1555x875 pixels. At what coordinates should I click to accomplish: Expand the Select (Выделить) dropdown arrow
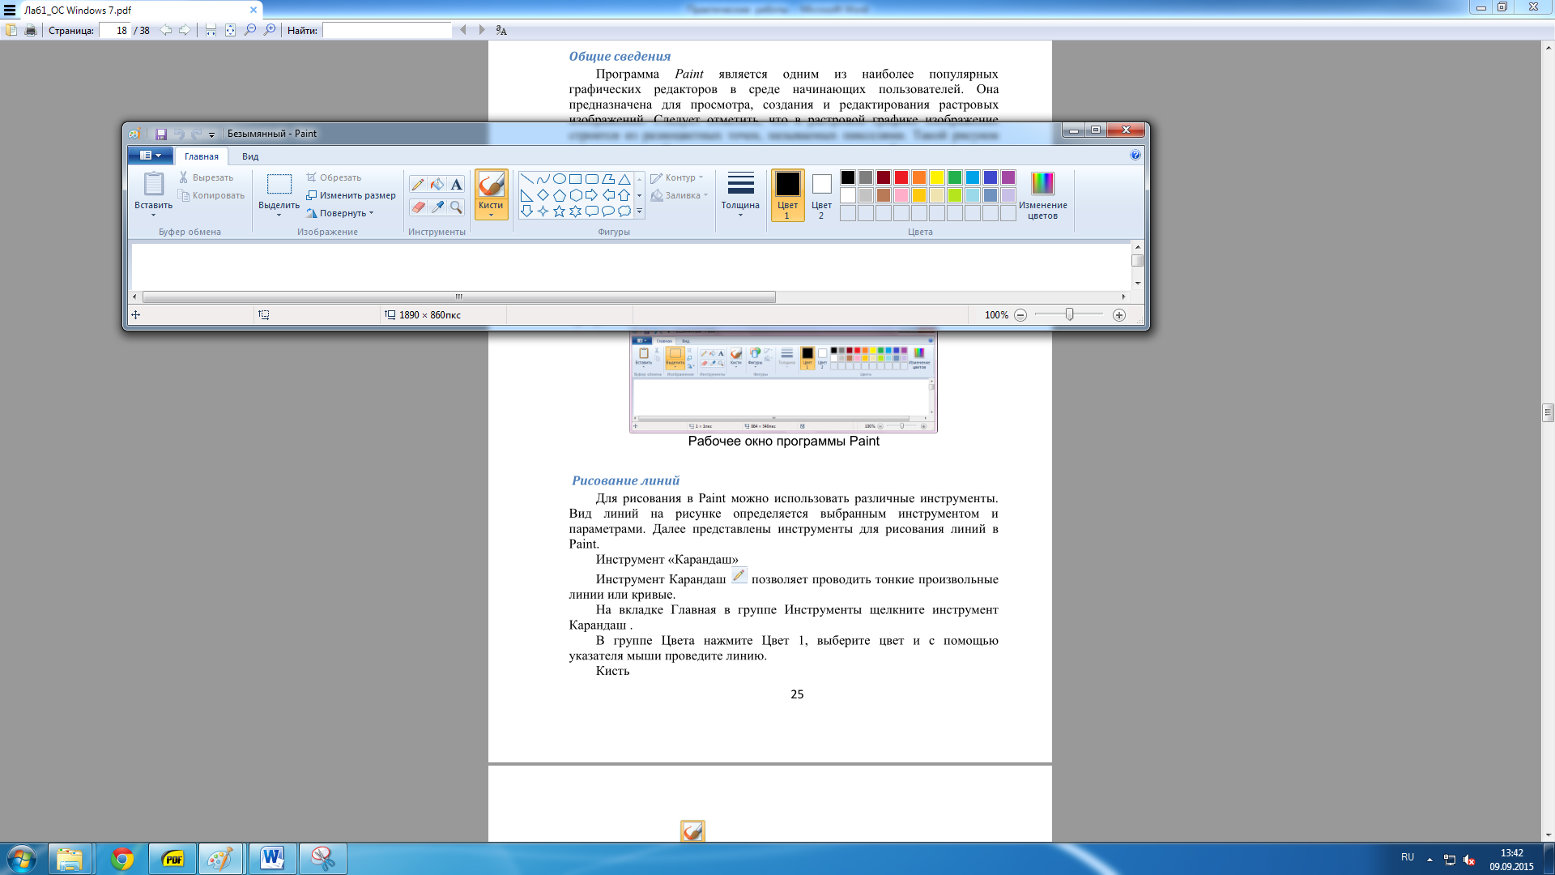(x=279, y=216)
